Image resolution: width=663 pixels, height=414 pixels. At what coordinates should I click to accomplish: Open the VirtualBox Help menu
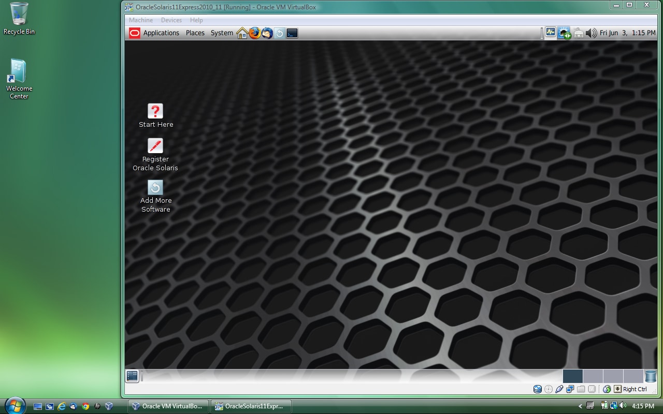coord(196,20)
